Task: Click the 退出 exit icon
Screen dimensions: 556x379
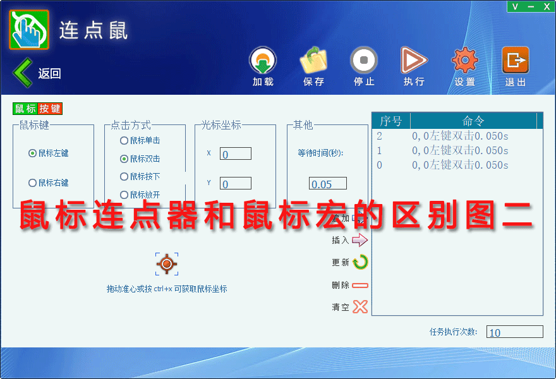Action: point(515,61)
